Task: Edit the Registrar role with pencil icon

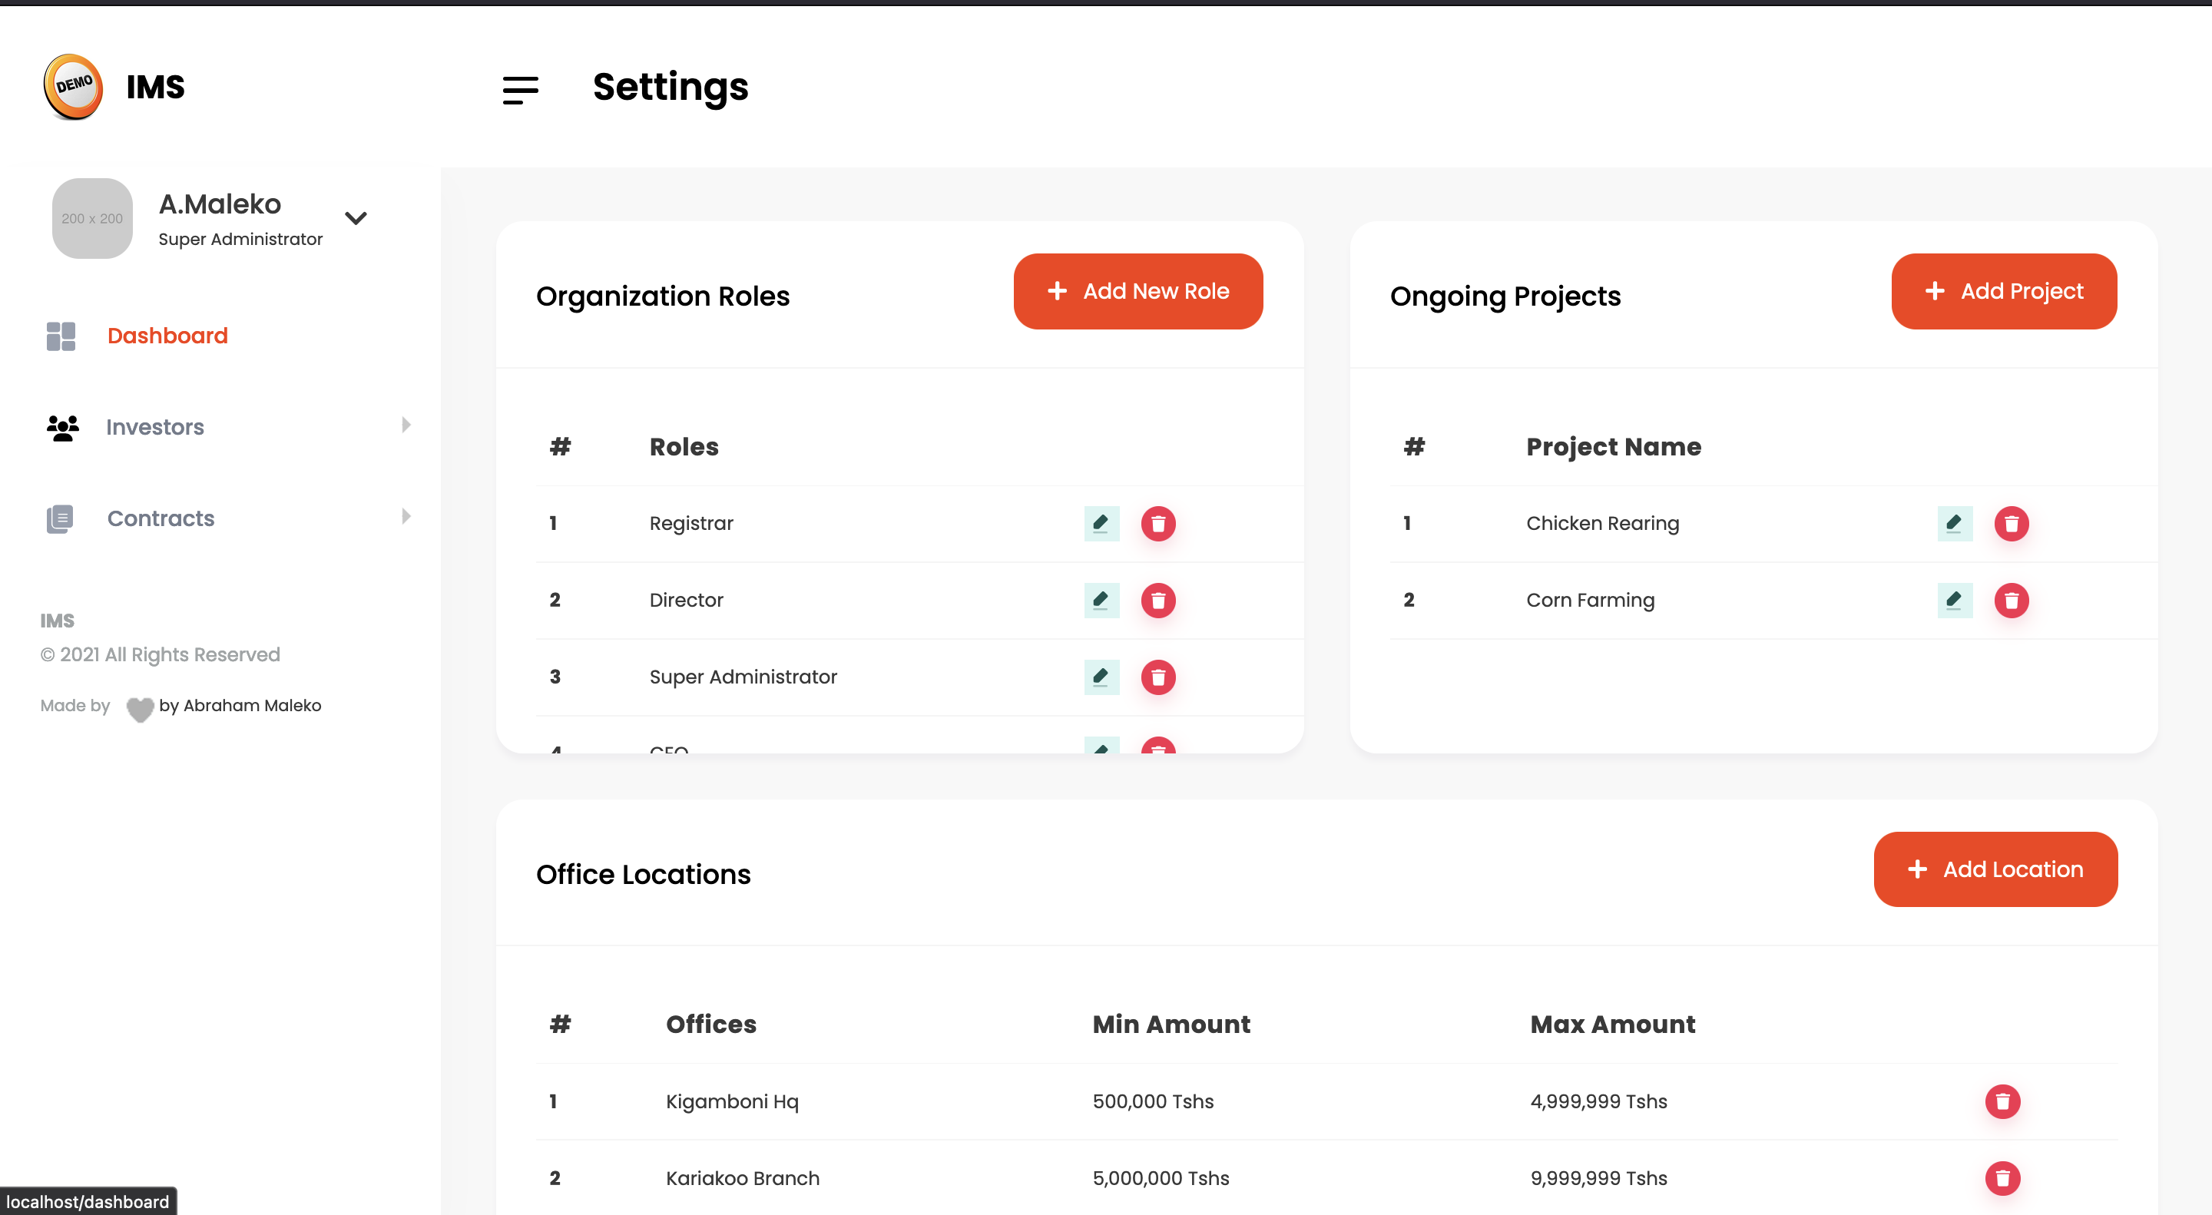Action: point(1101,523)
